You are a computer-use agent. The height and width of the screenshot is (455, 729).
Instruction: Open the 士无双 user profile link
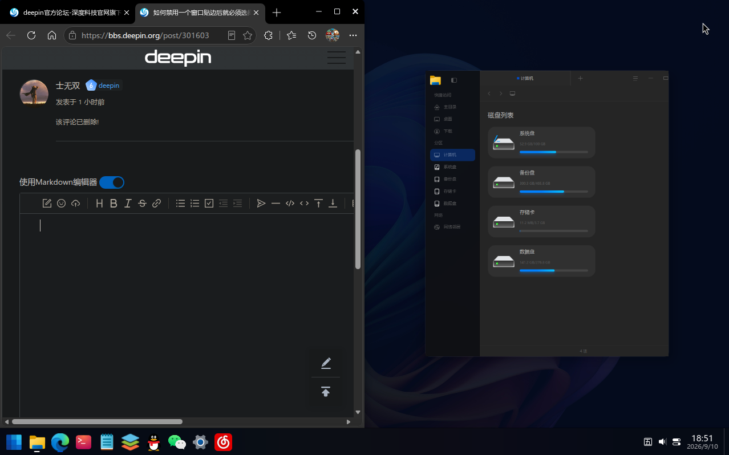68,86
